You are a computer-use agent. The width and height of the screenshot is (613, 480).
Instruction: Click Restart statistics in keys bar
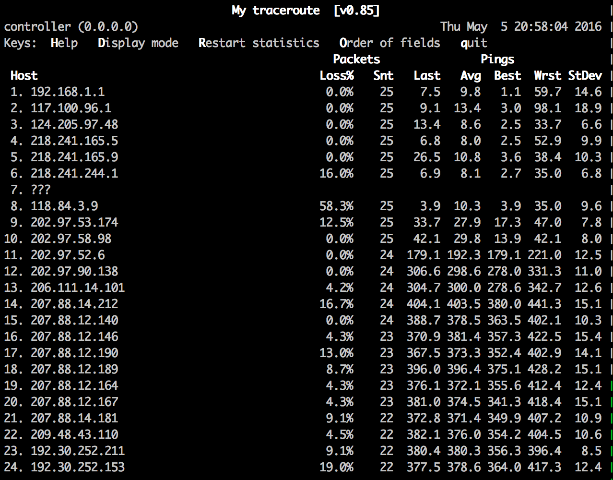point(259,43)
